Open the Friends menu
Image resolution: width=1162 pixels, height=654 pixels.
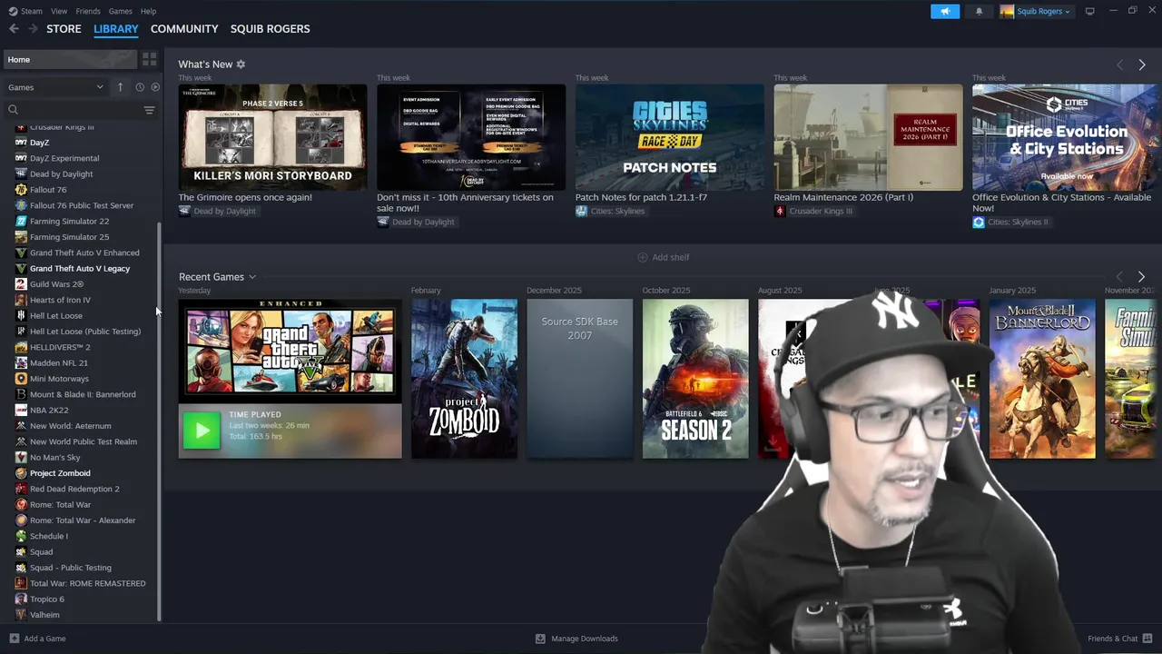88,11
